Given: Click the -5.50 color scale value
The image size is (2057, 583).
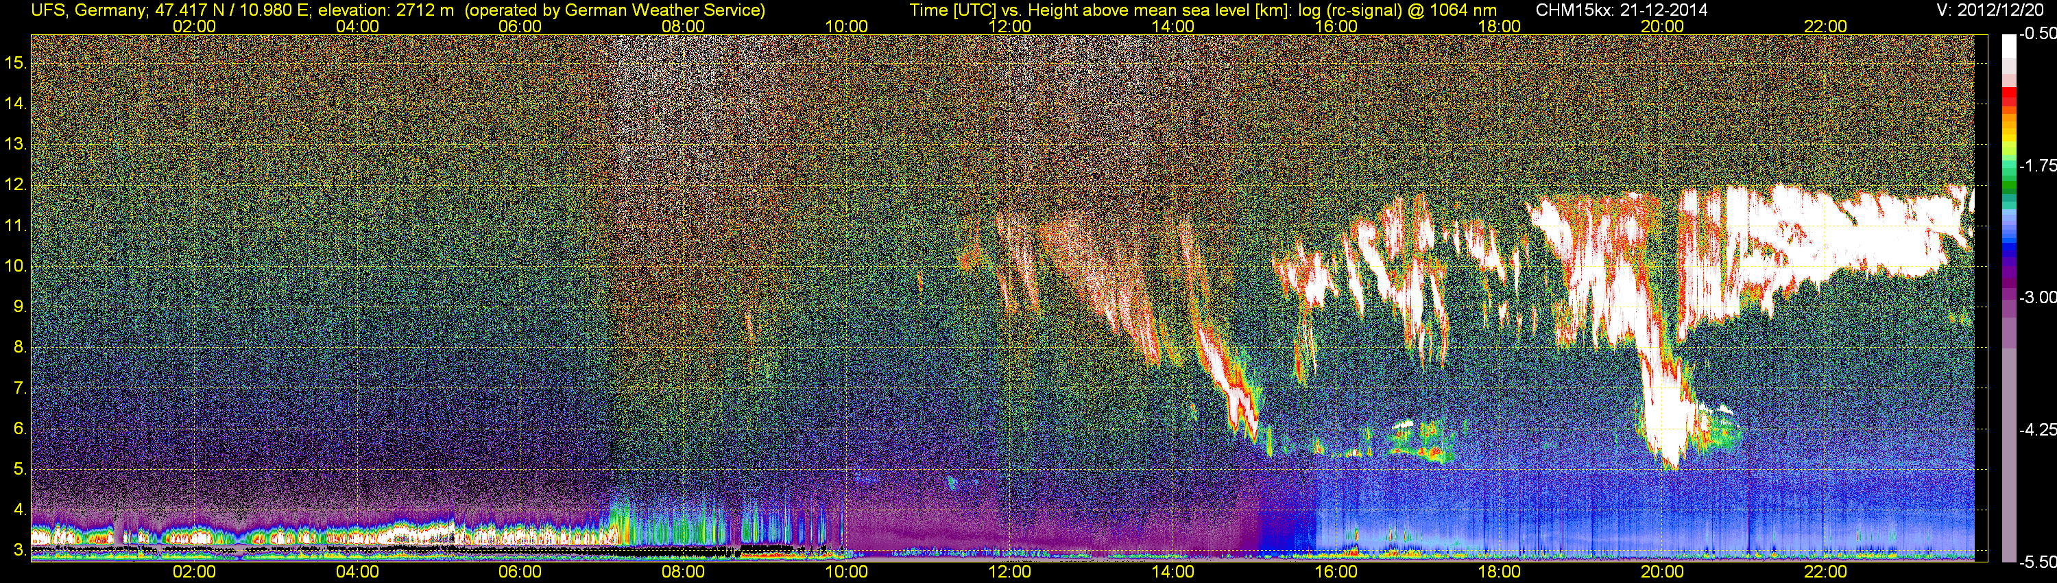Looking at the screenshot, I should 2037,562.
